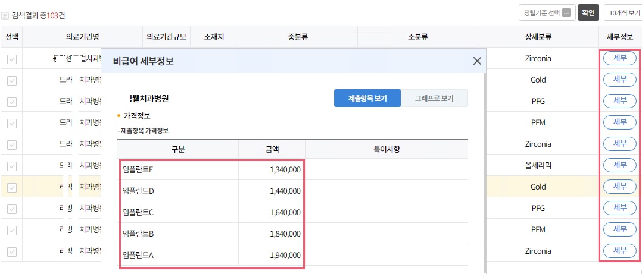The width and height of the screenshot is (642, 274).
Task: Click the 금액 header in the popup table
Action: coord(272,149)
